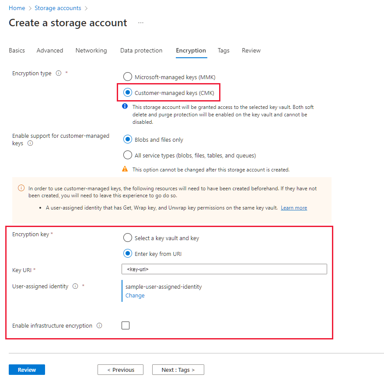
Task: Click the info icon in the prerequisites notice
Action: (x=21, y=187)
